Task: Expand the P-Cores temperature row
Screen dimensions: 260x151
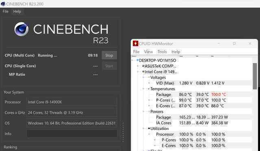Action: [x=149, y=100]
